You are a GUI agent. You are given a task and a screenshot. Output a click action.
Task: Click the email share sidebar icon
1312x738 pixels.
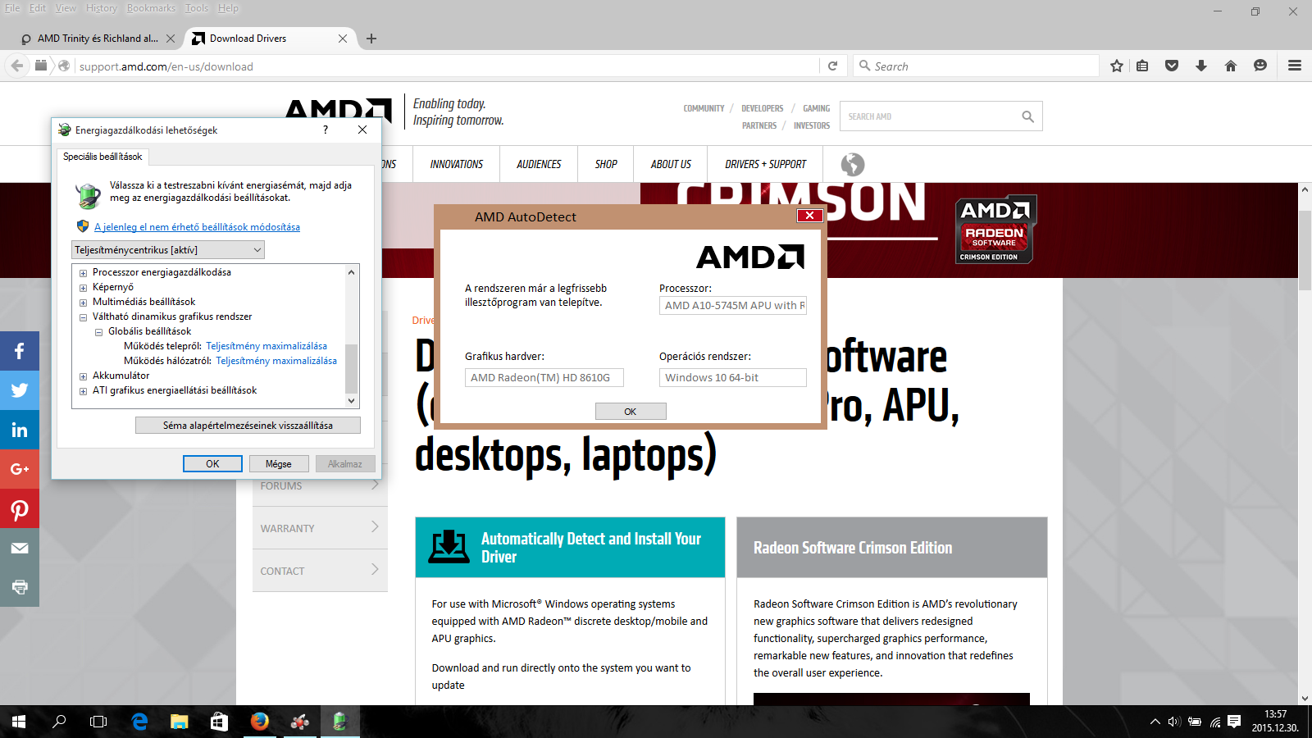click(x=20, y=548)
